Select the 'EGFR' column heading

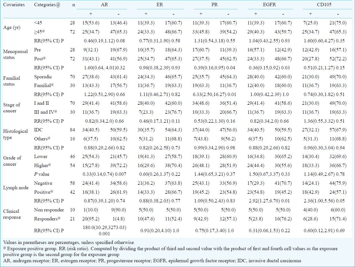coord(269,5)
